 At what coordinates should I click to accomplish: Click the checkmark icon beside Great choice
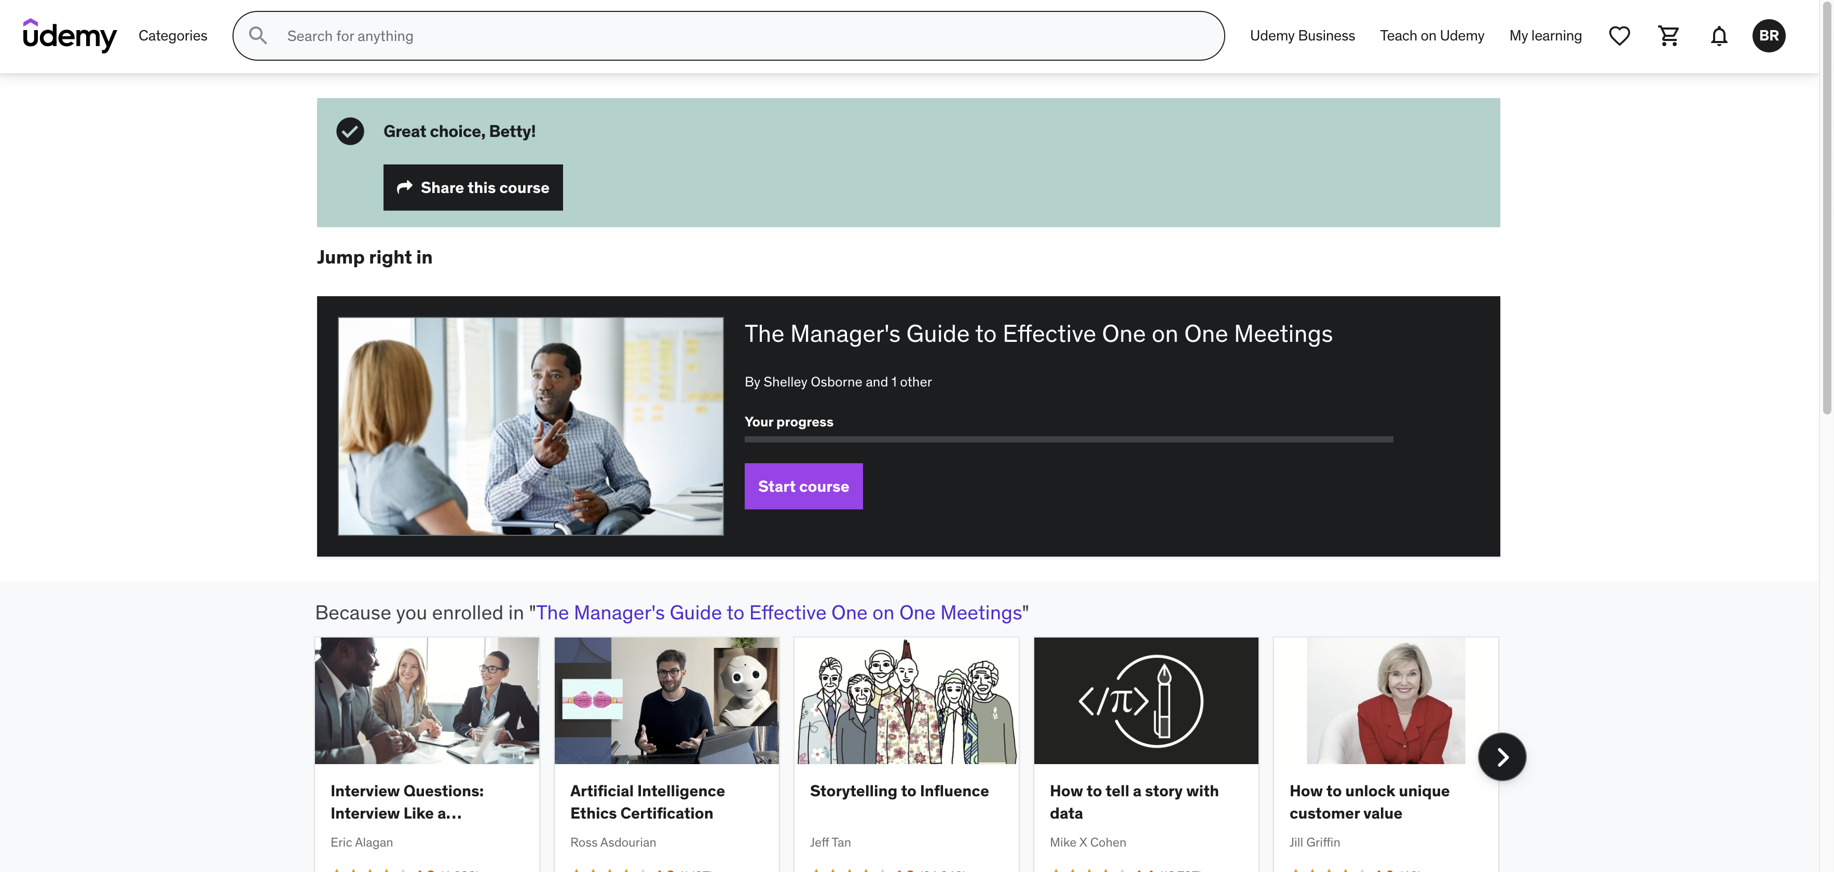click(350, 131)
